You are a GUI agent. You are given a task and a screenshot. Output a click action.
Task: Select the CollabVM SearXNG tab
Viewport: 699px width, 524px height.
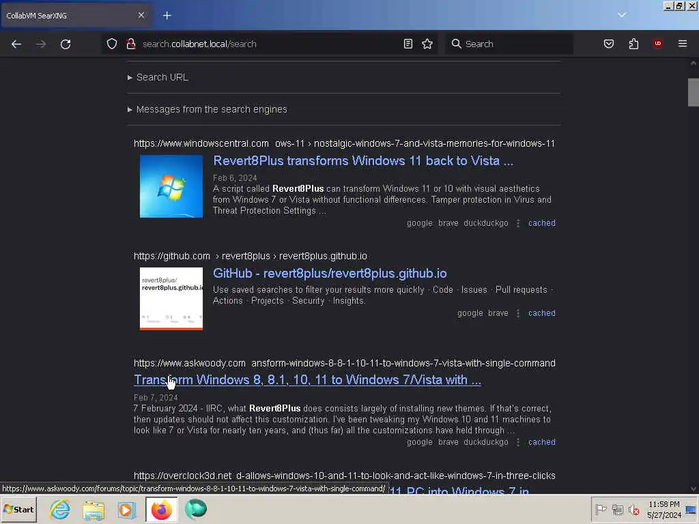point(76,16)
